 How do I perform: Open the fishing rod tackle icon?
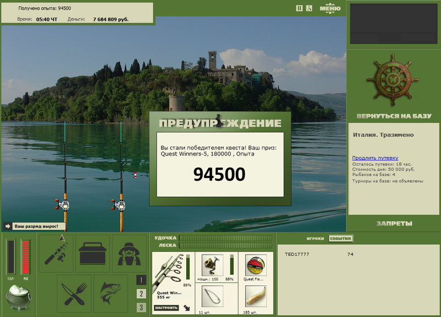tap(56, 254)
